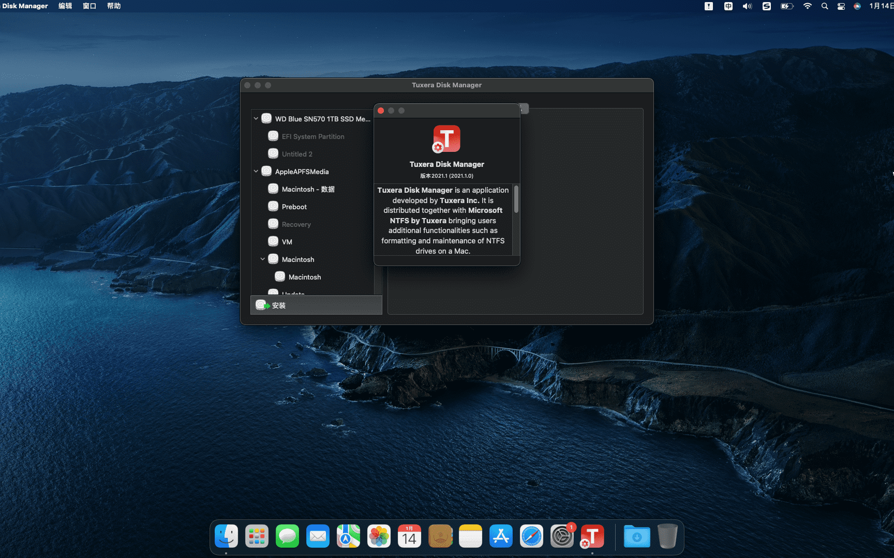Open App Store from the Dock
This screenshot has height=558, width=894.
click(x=501, y=536)
